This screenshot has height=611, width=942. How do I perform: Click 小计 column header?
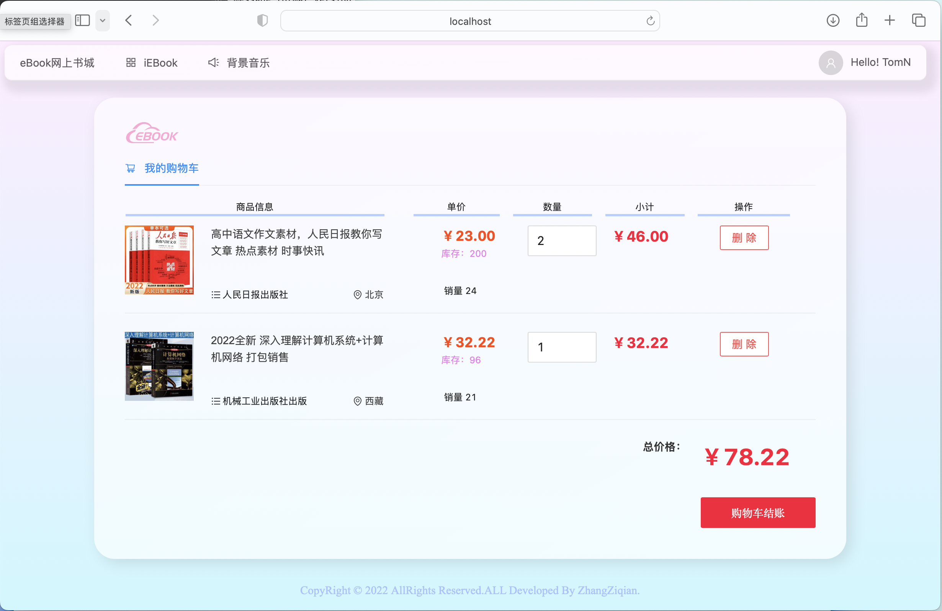(644, 207)
